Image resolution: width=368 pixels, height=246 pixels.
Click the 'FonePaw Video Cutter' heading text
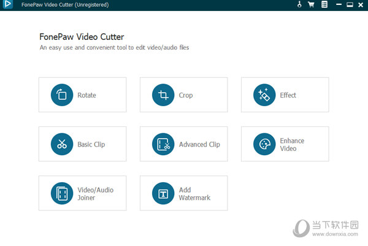click(82, 37)
